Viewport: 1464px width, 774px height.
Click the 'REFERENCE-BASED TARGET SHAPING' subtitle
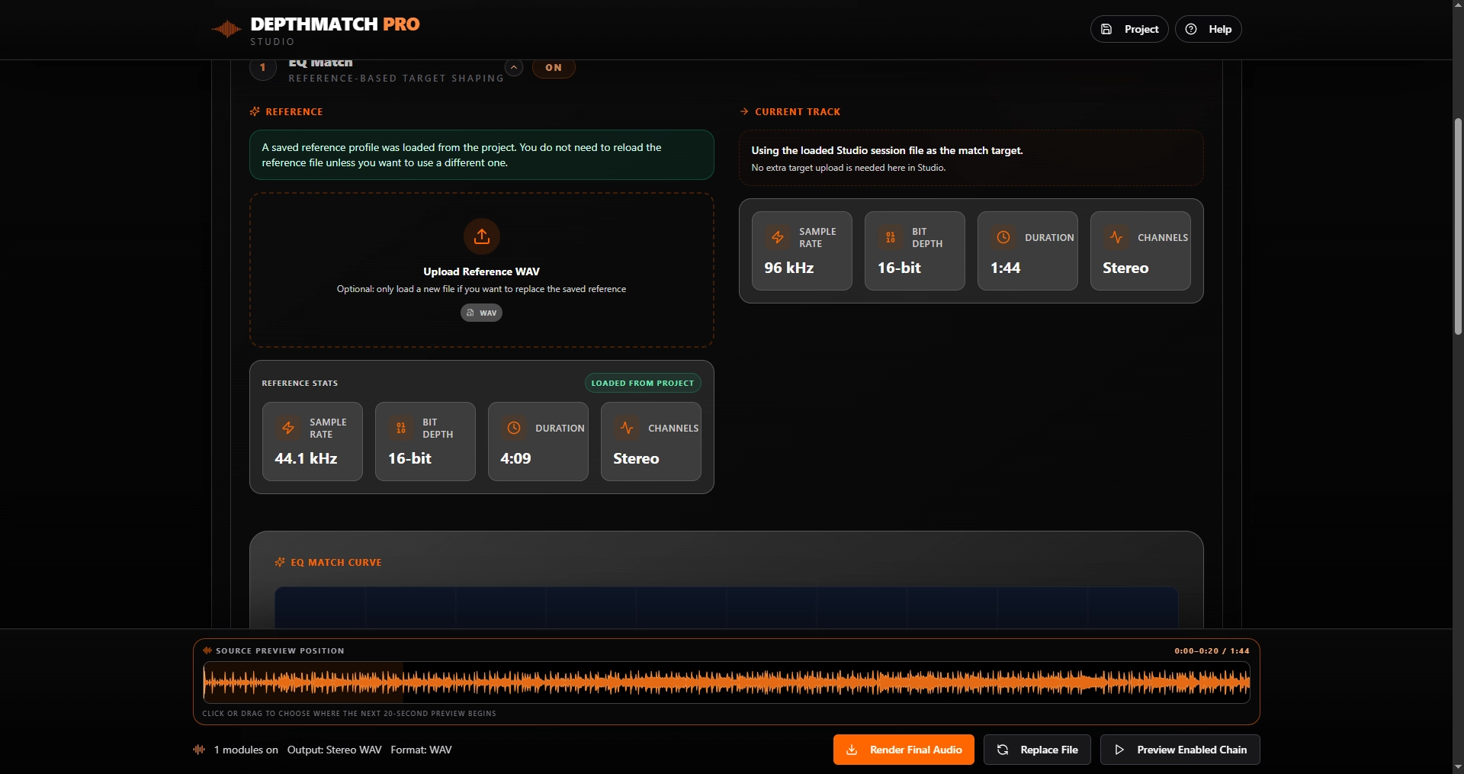click(396, 78)
